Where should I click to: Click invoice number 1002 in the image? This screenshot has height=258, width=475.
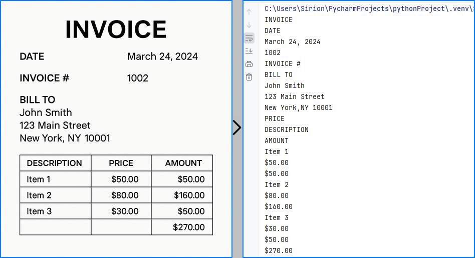[137, 78]
